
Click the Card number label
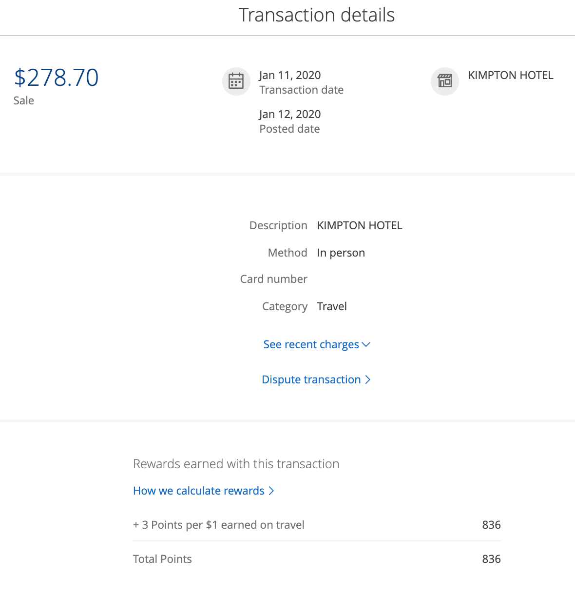(274, 279)
